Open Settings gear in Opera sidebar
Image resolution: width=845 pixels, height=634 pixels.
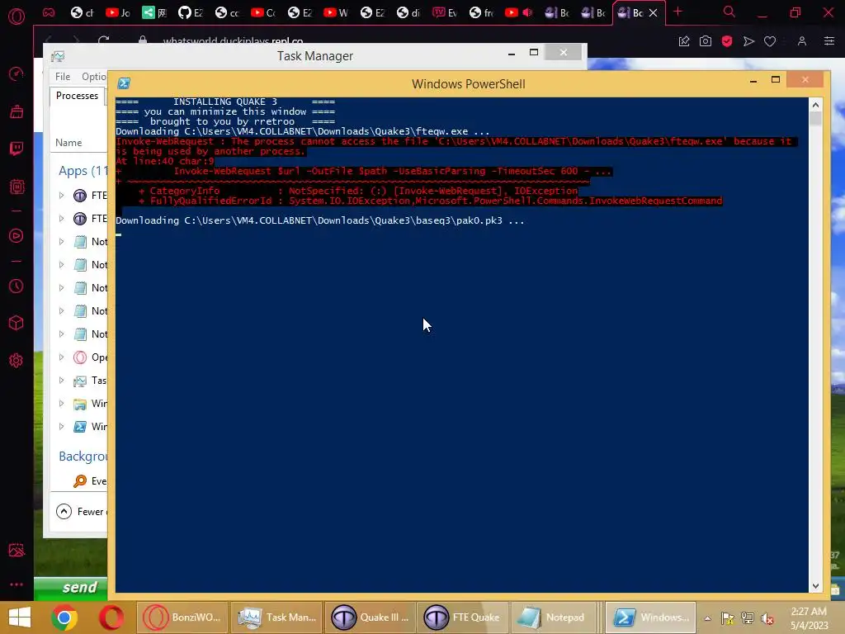(17, 360)
